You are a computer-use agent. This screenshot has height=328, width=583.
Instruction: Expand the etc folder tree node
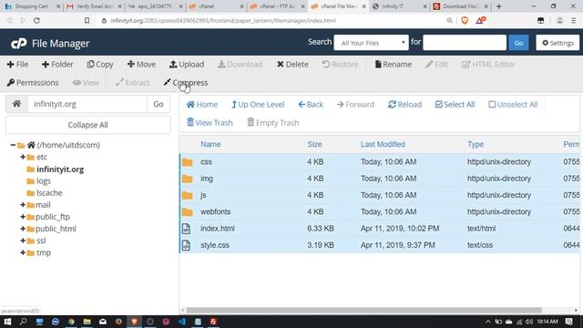(23, 157)
